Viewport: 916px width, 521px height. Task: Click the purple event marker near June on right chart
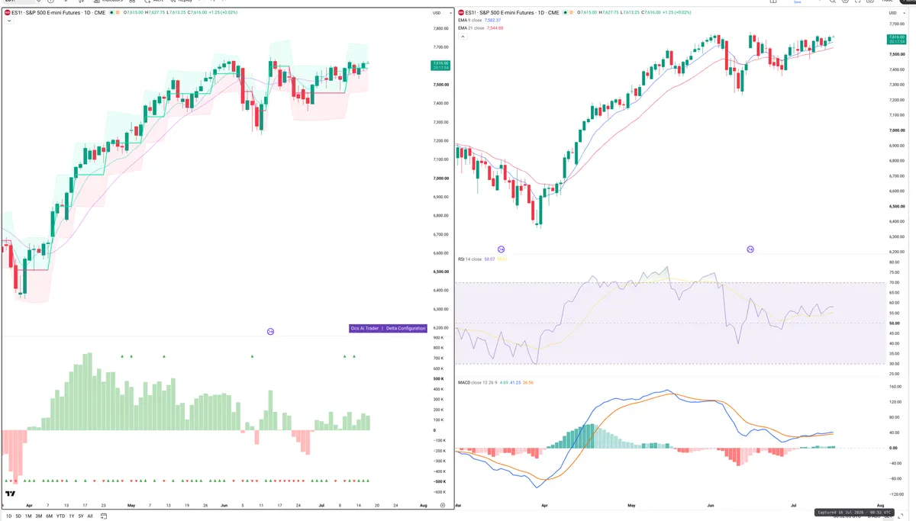tap(750, 249)
